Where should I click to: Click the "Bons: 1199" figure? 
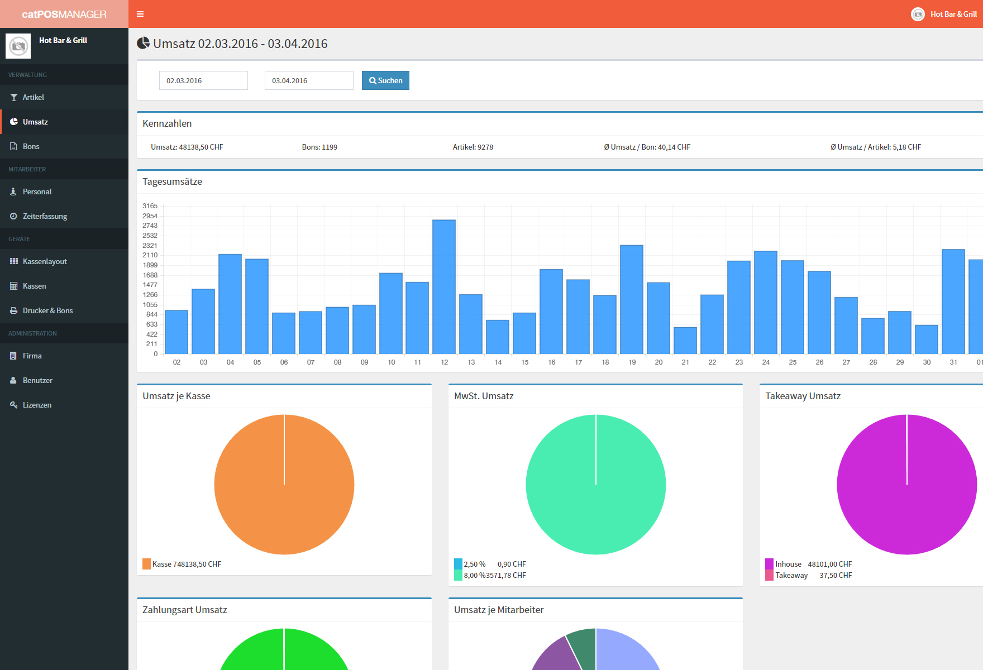tap(319, 147)
